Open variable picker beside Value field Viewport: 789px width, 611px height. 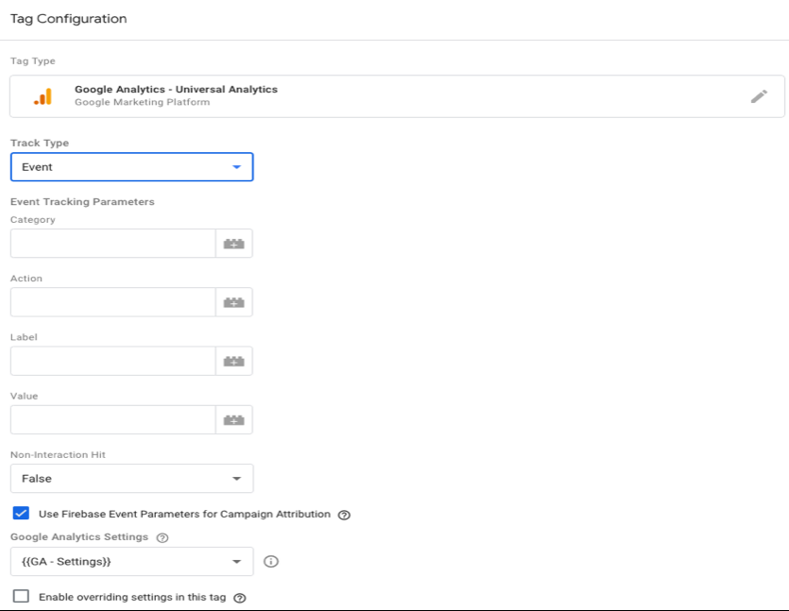[233, 420]
